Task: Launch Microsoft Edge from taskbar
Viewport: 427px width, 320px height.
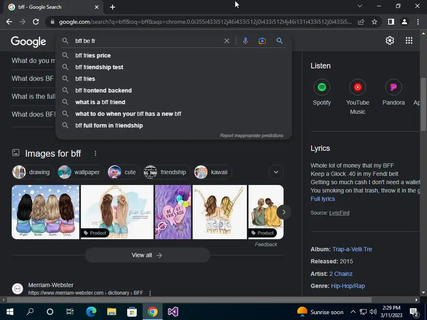Action: [x=91, y=312]
